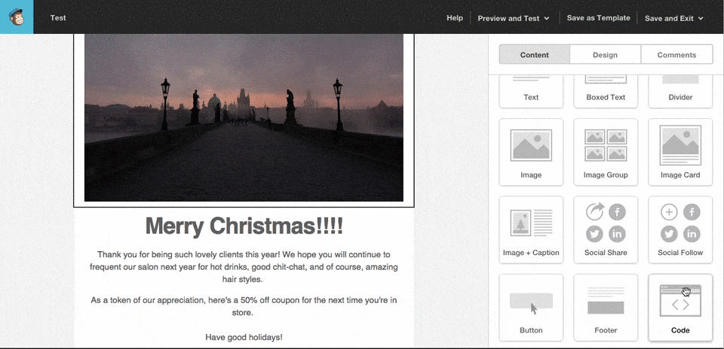This screenshot has height=349, width=724.
Task: Choose the Divider content block
Action: pos(680,89)
